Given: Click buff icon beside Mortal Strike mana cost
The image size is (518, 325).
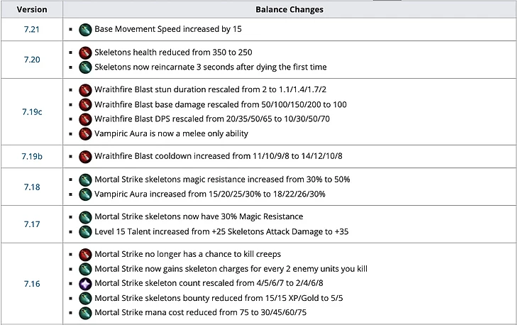Looking at the screenshot, I should 85,312.
